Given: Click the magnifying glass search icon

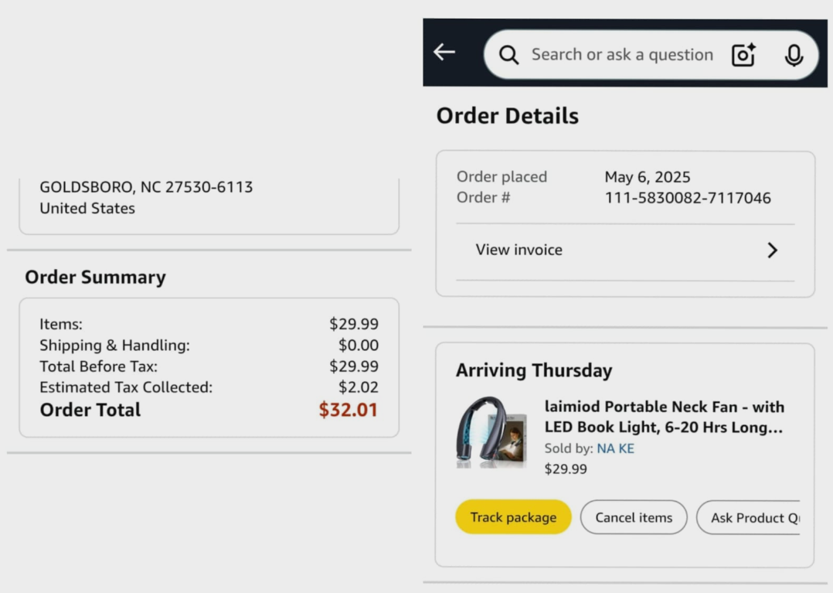Looking at the screenshot, I should pyautogui.click(x=508, y=55).
